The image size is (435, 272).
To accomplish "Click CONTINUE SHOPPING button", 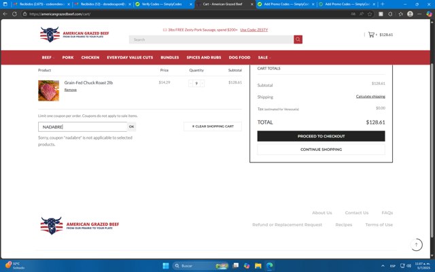I will tap(321, 150).
